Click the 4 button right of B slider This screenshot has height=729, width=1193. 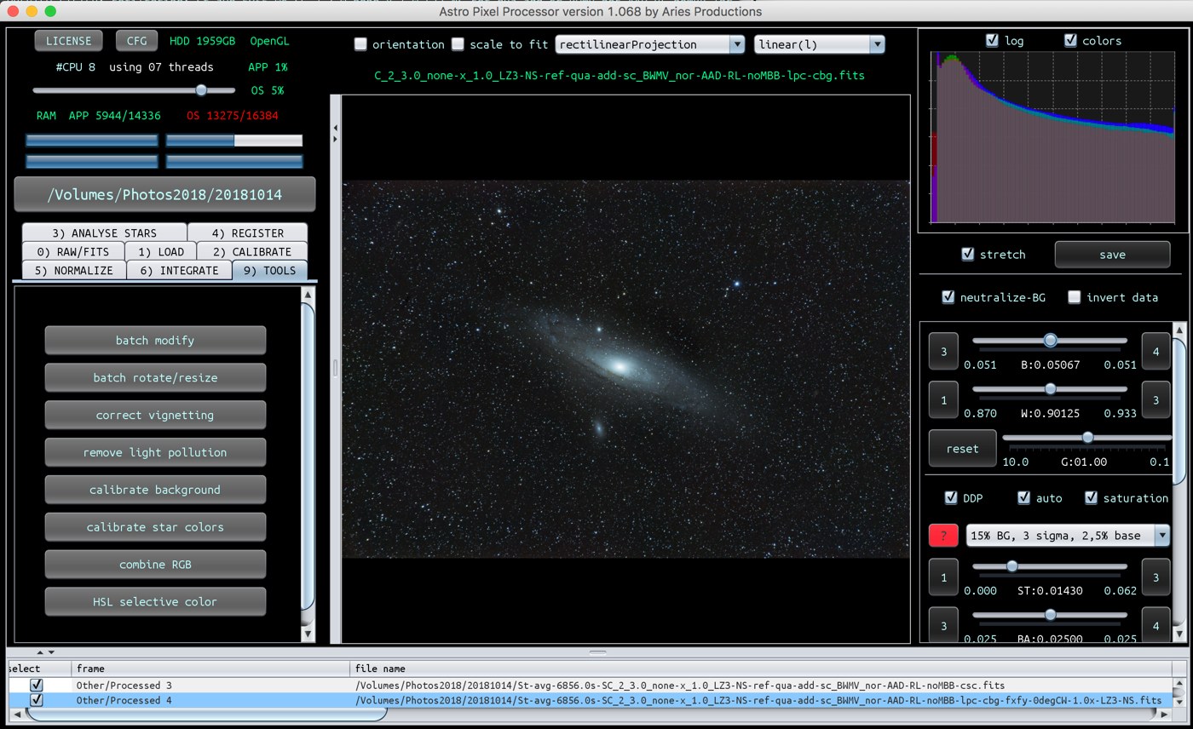tap(1156, 352)
